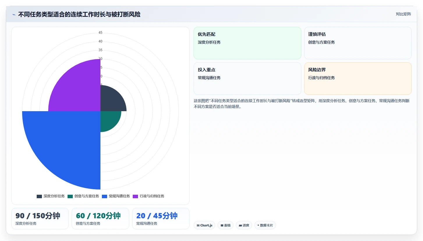
Task: Click the icon inside the 表格 tag
Action: point(222,225)
